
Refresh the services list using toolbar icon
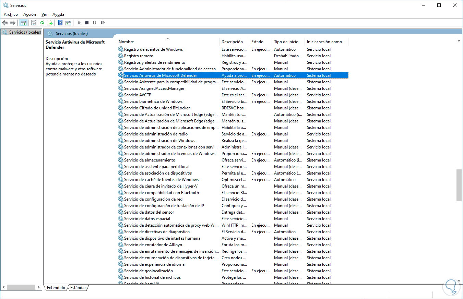(x=41, y=23)
